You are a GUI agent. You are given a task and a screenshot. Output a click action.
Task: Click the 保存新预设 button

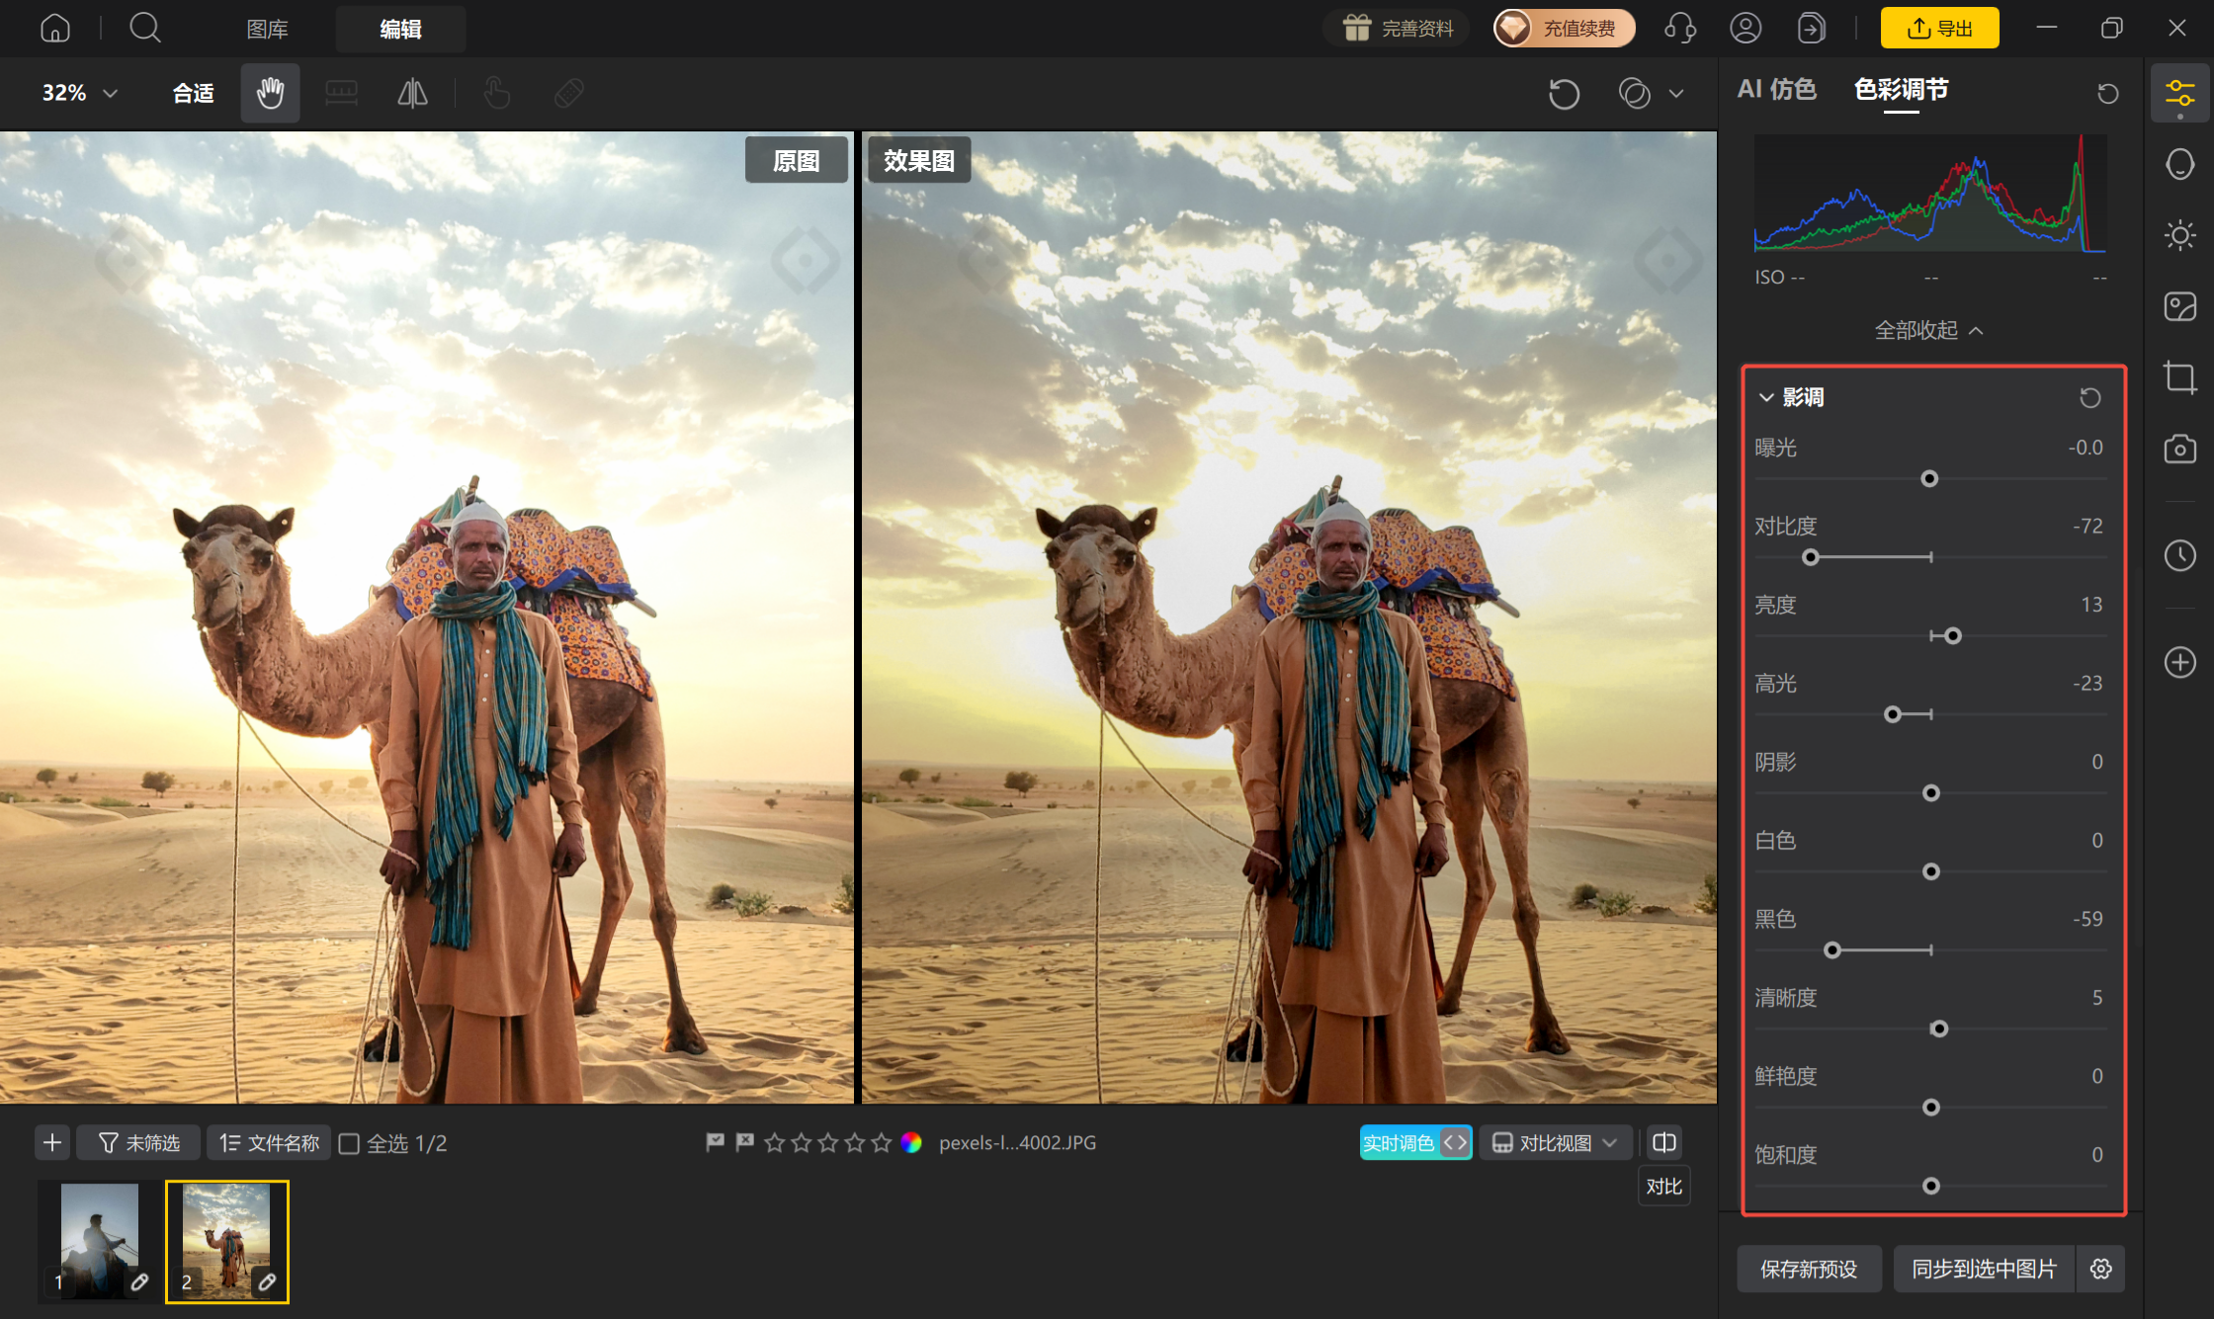1809,1269
